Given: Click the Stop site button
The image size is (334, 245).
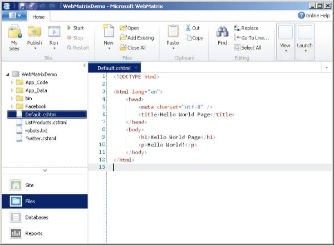Looking at the screenshot, I should (75, 38).
